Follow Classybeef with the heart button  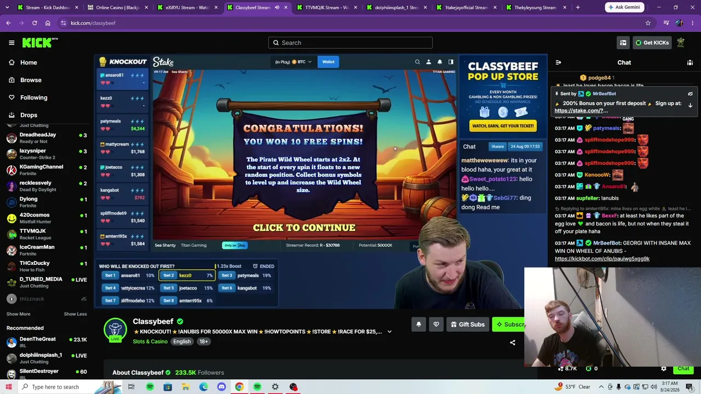click(x=436, y=325)
